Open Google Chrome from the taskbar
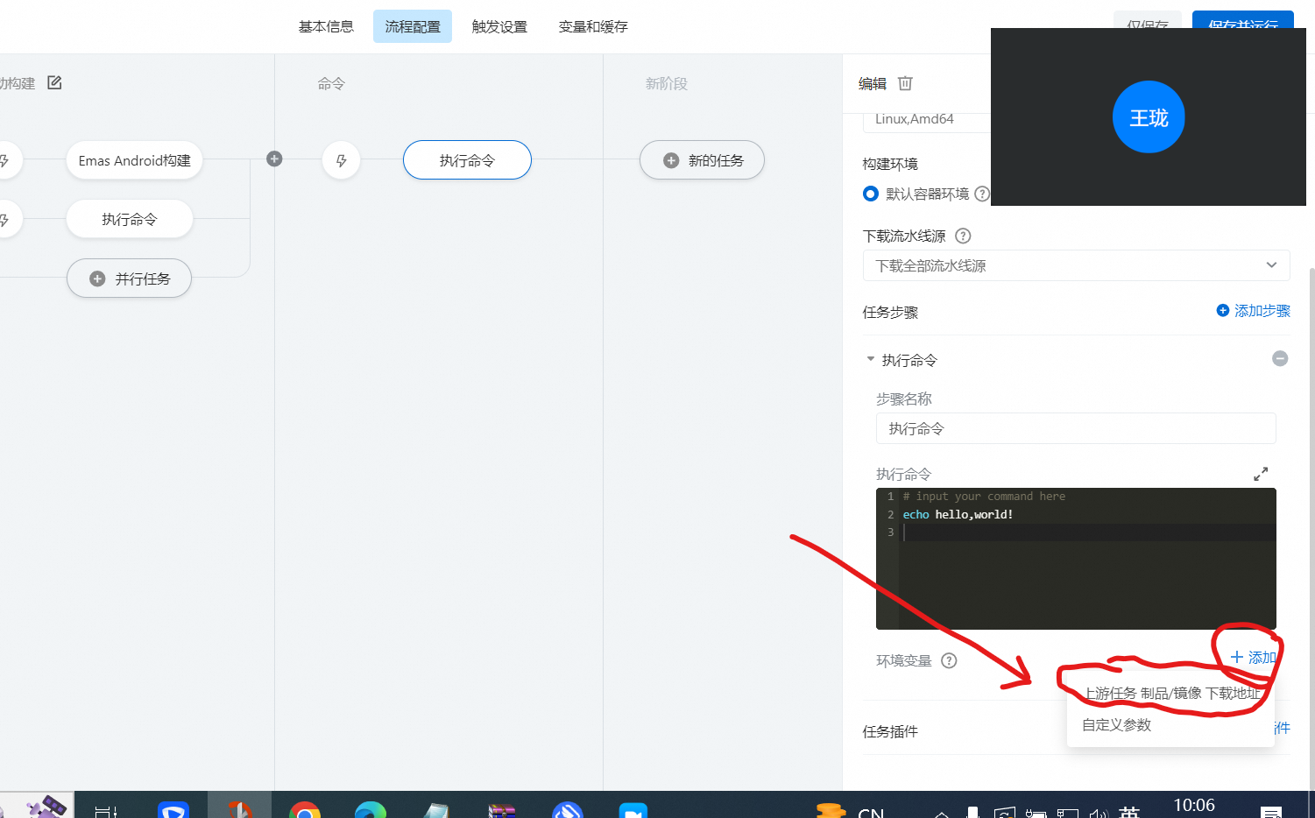Viewport: 1315px width, 818px height. pyautogui.click(x=305, y=808)
